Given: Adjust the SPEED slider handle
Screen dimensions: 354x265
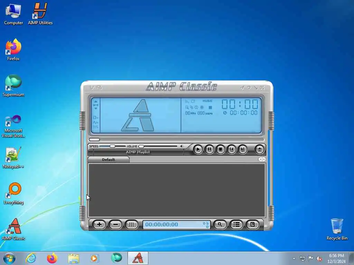Looking at the screenshot, I should click(112, 146).
